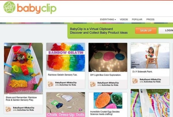
Task: Open BabyExpert avatar under DIY Light Box pin
Action: [x=93, y=84]
